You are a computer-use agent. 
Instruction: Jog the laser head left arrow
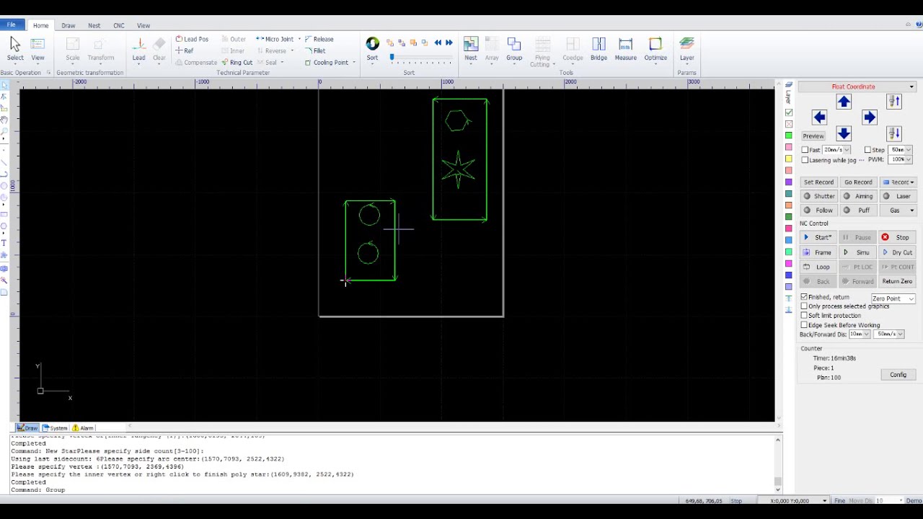pyautogui.click(x=819, y=117)
